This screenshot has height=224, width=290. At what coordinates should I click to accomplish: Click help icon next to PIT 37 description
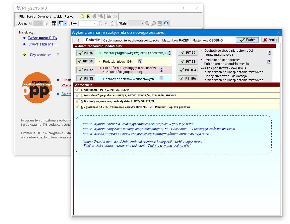point(161,70)
